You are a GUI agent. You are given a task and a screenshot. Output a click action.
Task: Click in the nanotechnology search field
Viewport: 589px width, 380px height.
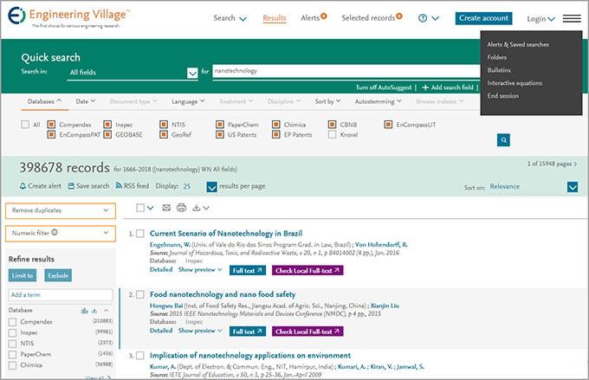[346, 71]
